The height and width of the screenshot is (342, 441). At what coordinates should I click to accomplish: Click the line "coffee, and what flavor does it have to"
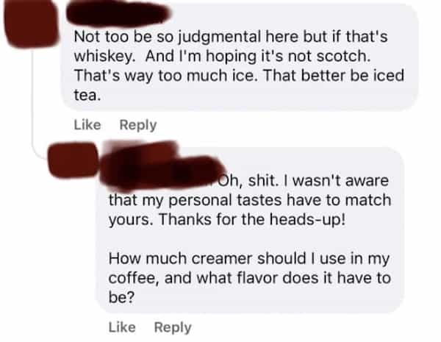pyautogui.click(x=250, y=278)
